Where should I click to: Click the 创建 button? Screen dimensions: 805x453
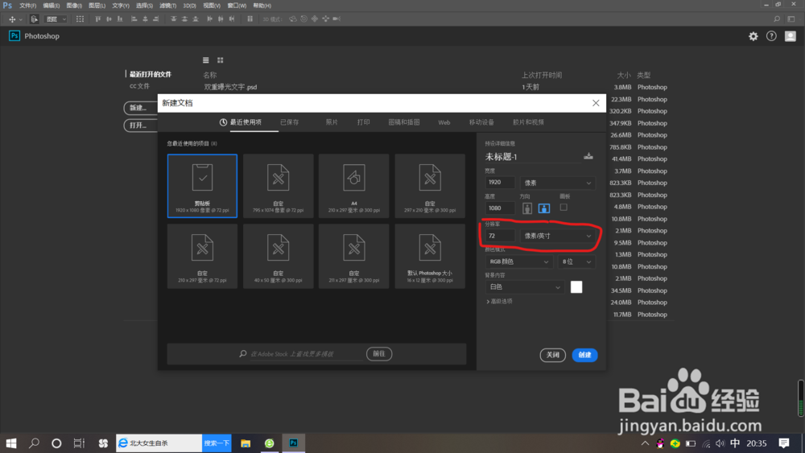584,355
